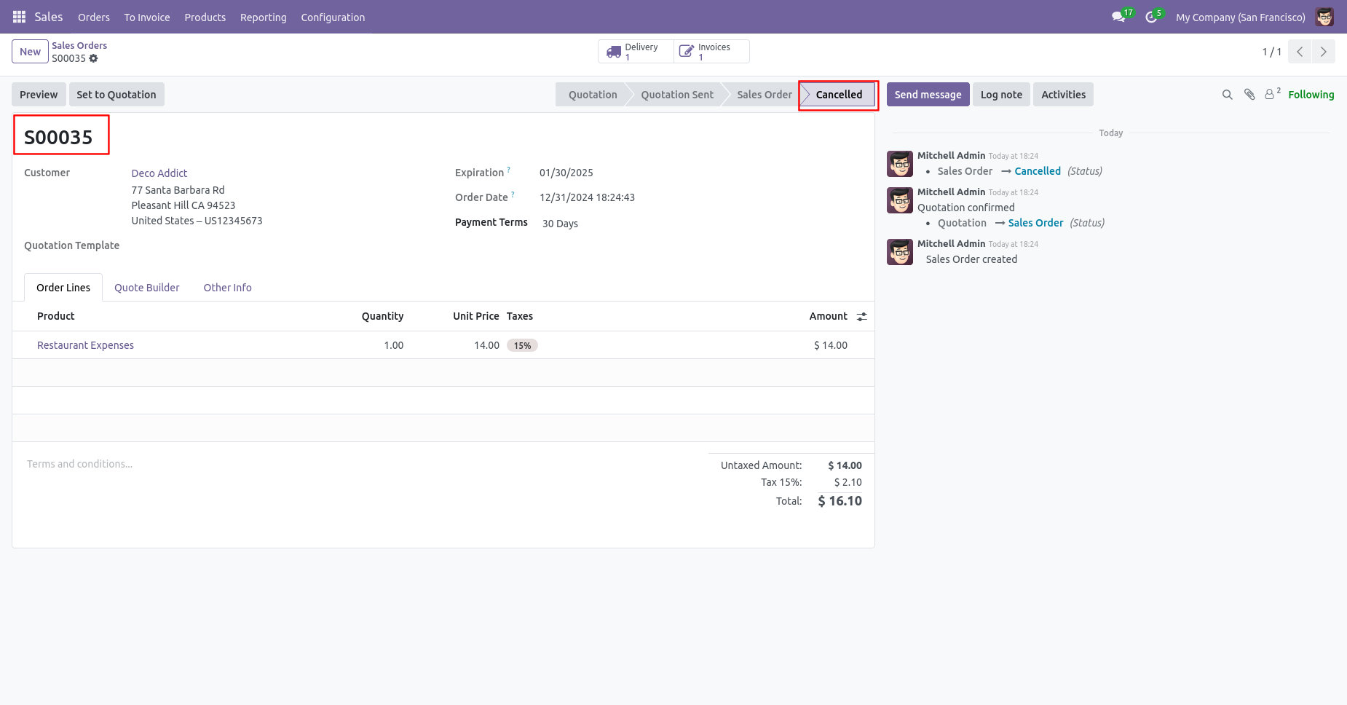
Task: Open the gear actions menu beside S00035
Action: pyautogui.click(x=93, y=58)
